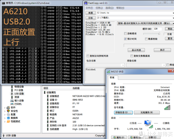Image resolution: width=174 pixels, height=139 pixels.
Task: Click the icon beside 设备 ID row
Action: (48, 100)
